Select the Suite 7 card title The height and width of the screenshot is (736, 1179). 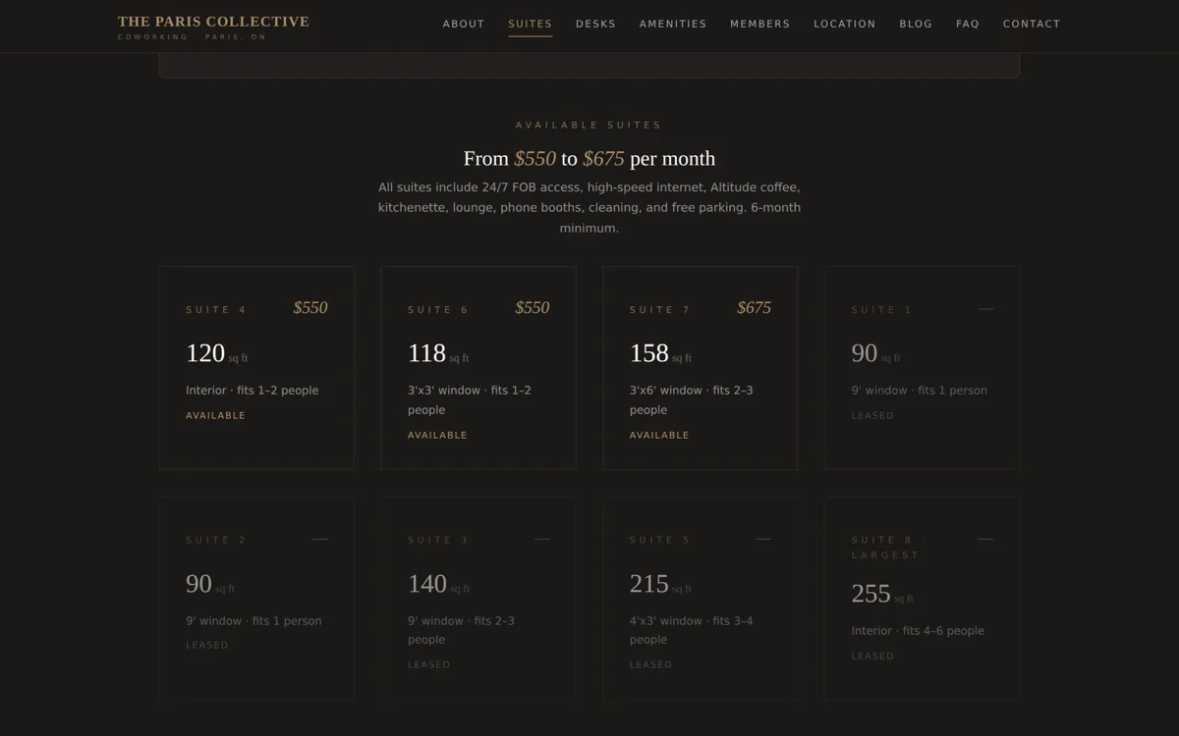click(x=660, y=310)
